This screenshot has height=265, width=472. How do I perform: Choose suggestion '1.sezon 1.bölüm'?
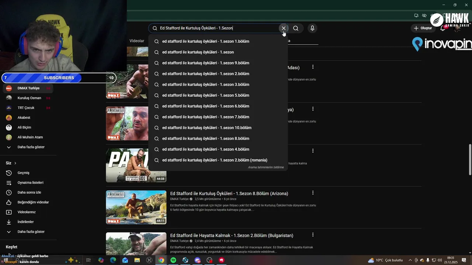tap(218, 41)
